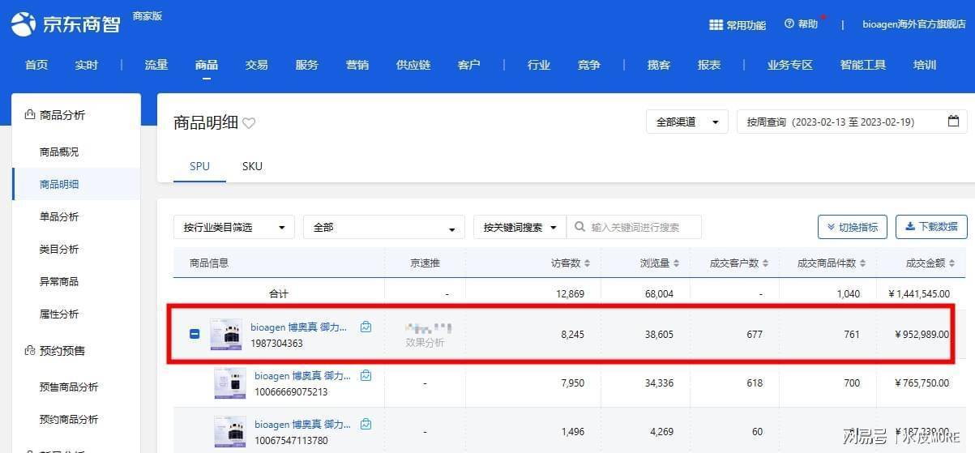
Task: Sort by 成交商品件数 column arrows
Action: tap(862, 263)
